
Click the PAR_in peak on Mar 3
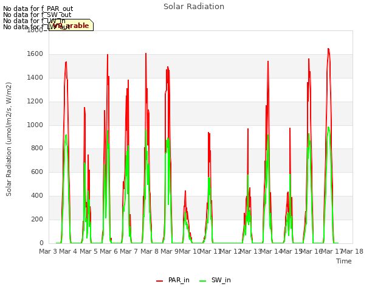tap(66, 62)
